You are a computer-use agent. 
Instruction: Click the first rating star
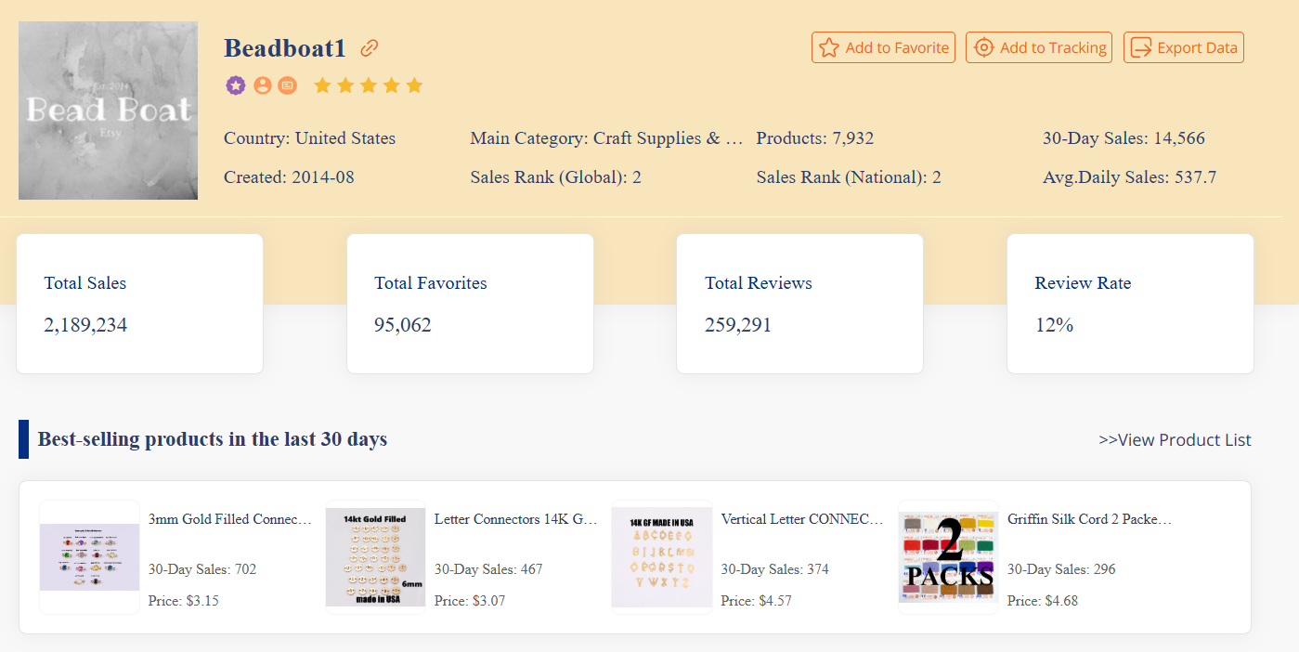pos(322,85)
